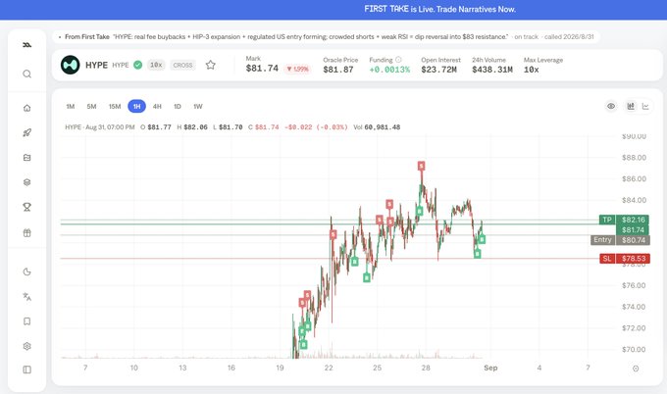Select the 4H timeframe
This screenshot has width=667, height=394.
coord(157,106)
